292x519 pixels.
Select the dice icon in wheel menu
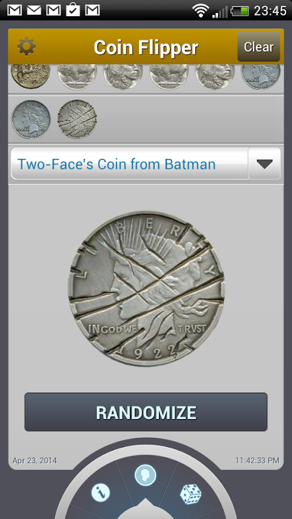coord(191,494)
